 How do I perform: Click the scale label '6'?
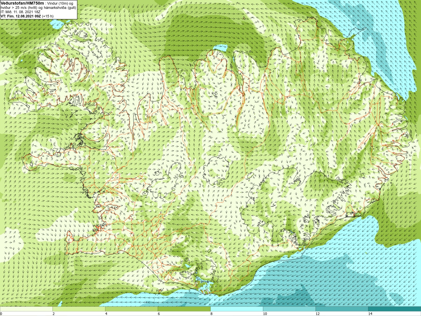(x=159, y=314)
